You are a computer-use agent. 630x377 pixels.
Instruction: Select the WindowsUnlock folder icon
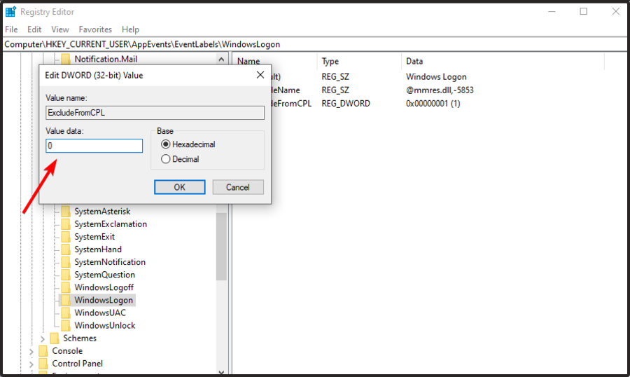(66, 326)
